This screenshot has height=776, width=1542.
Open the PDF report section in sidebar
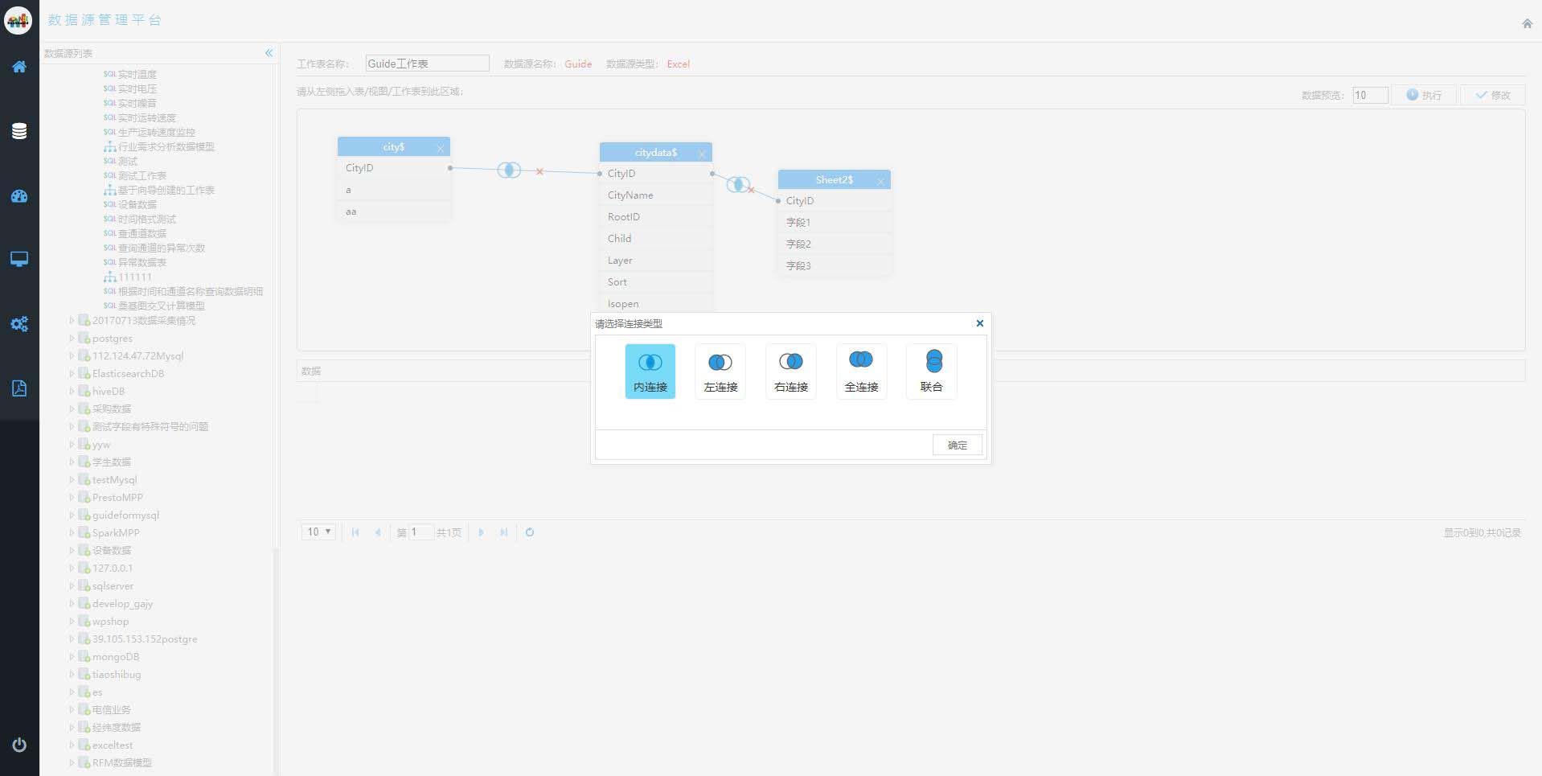click(19, 388)
